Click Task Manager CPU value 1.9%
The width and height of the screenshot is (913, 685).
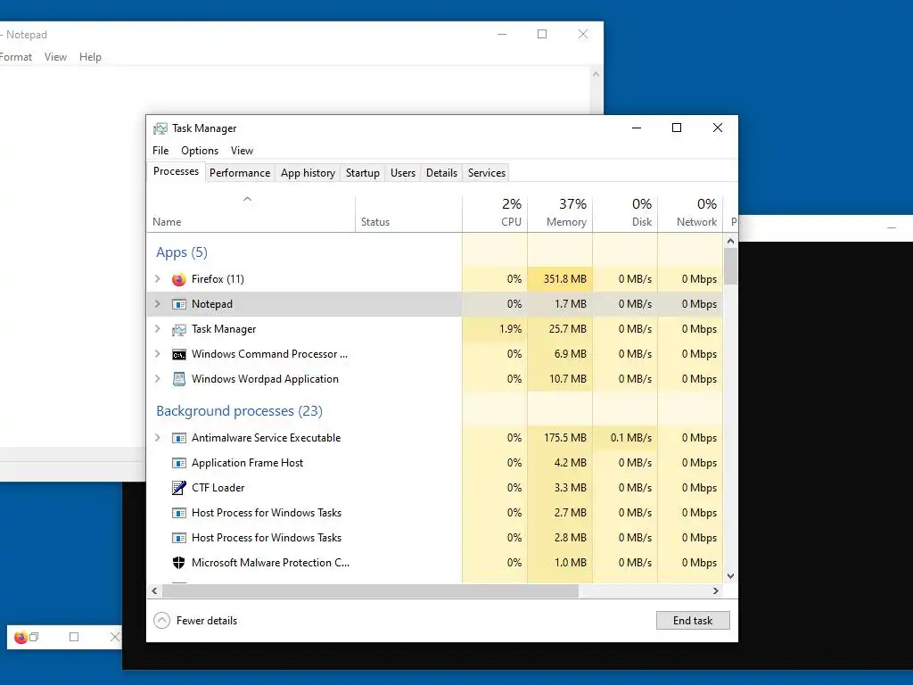tap(510, 329)
